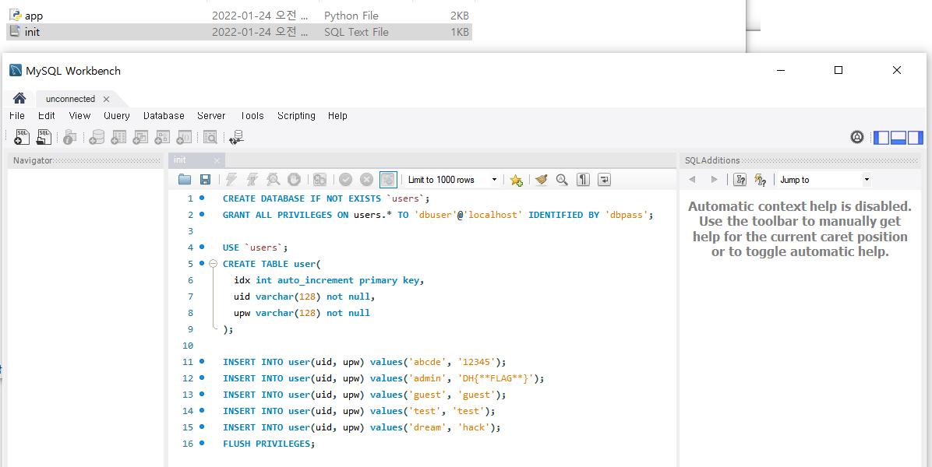Save the script (floppy disk icon)
Screen dimensions: 932x467
point(205,179)
